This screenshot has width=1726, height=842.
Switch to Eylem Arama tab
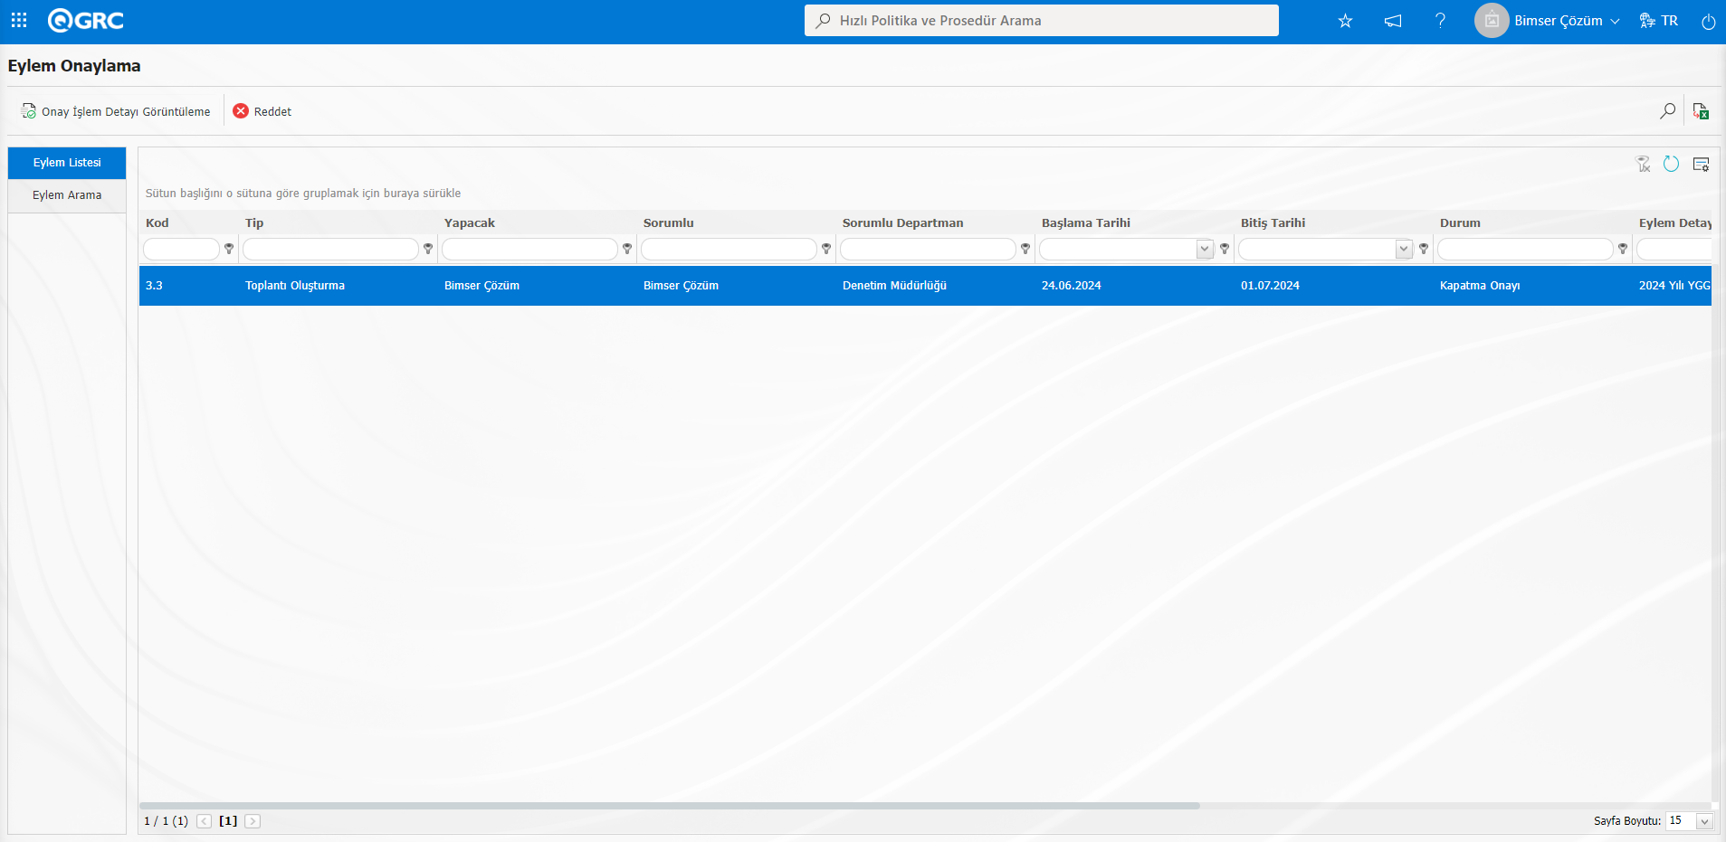click(67, 195)
